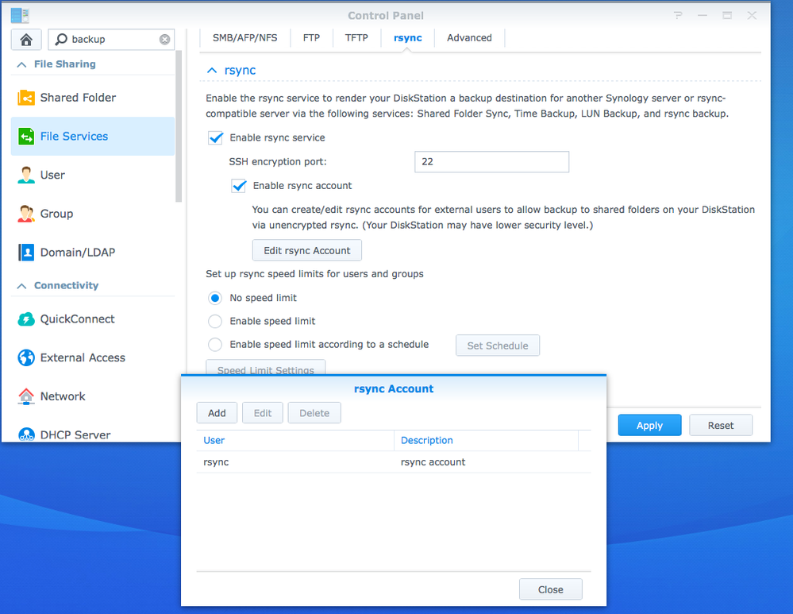Click Delete in rsync Account dialog
793x614 pixels.
tap(314, 413)
